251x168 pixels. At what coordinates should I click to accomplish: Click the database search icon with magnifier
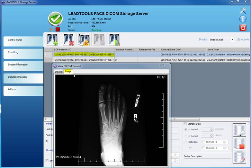tap(239, 130)
